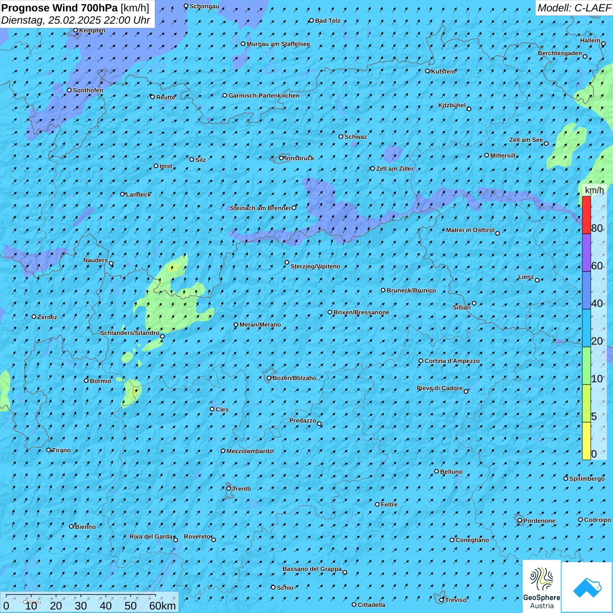Click the Innsbruck city marker
The height and width of the screenshot is (613, 613).
click(x=282, y=158)
